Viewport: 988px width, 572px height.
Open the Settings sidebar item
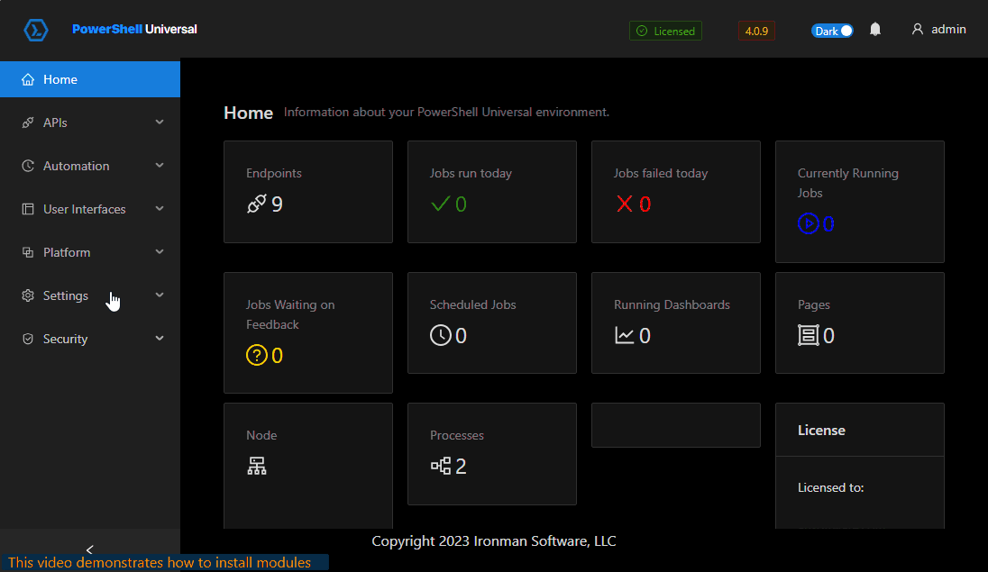point(90,295)
